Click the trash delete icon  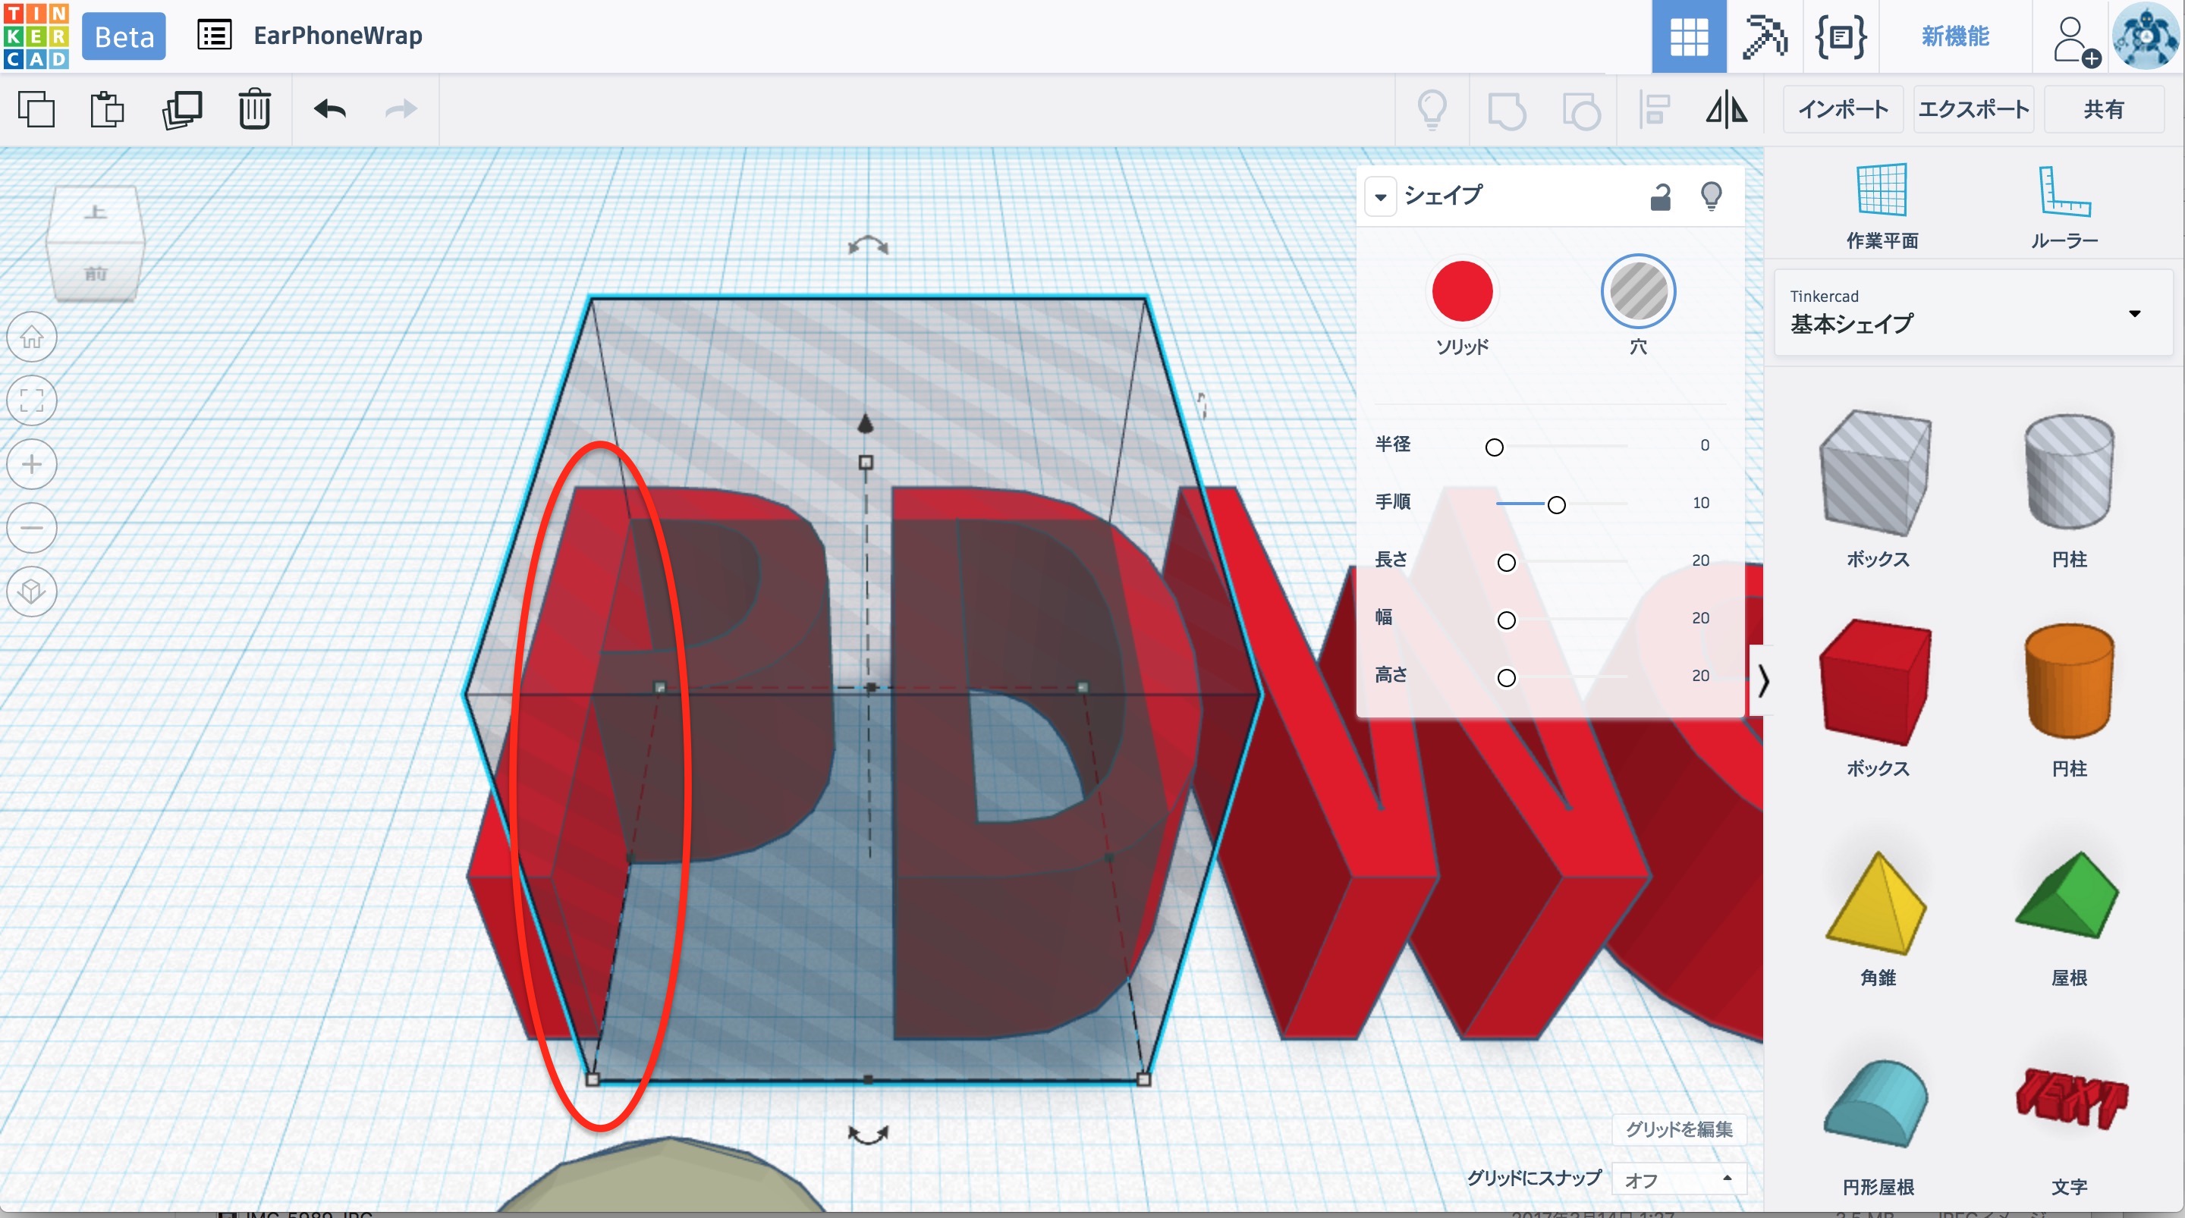click(253, 109)
